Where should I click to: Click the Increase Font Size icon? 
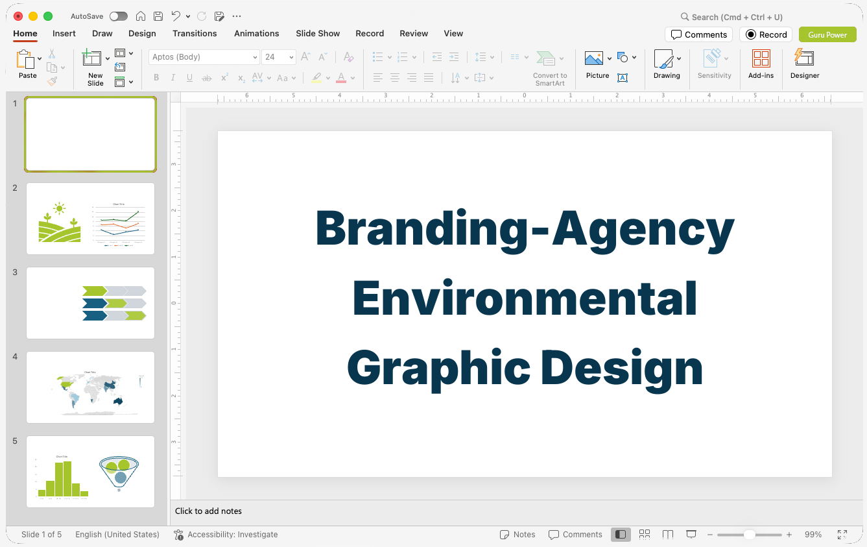(305, 57)
